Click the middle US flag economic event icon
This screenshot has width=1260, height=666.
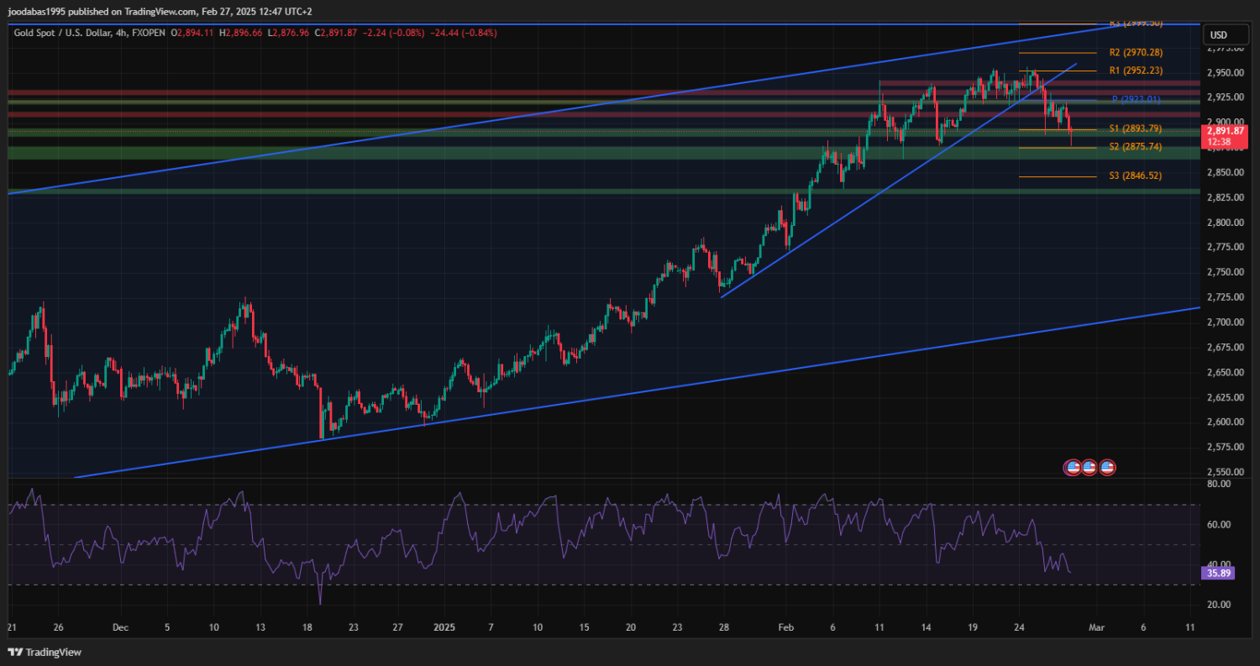[x=1089, y=467]
